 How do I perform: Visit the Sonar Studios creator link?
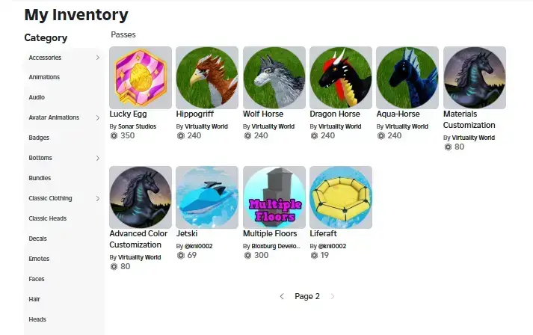pyautogui.click(x=137, y=126)
